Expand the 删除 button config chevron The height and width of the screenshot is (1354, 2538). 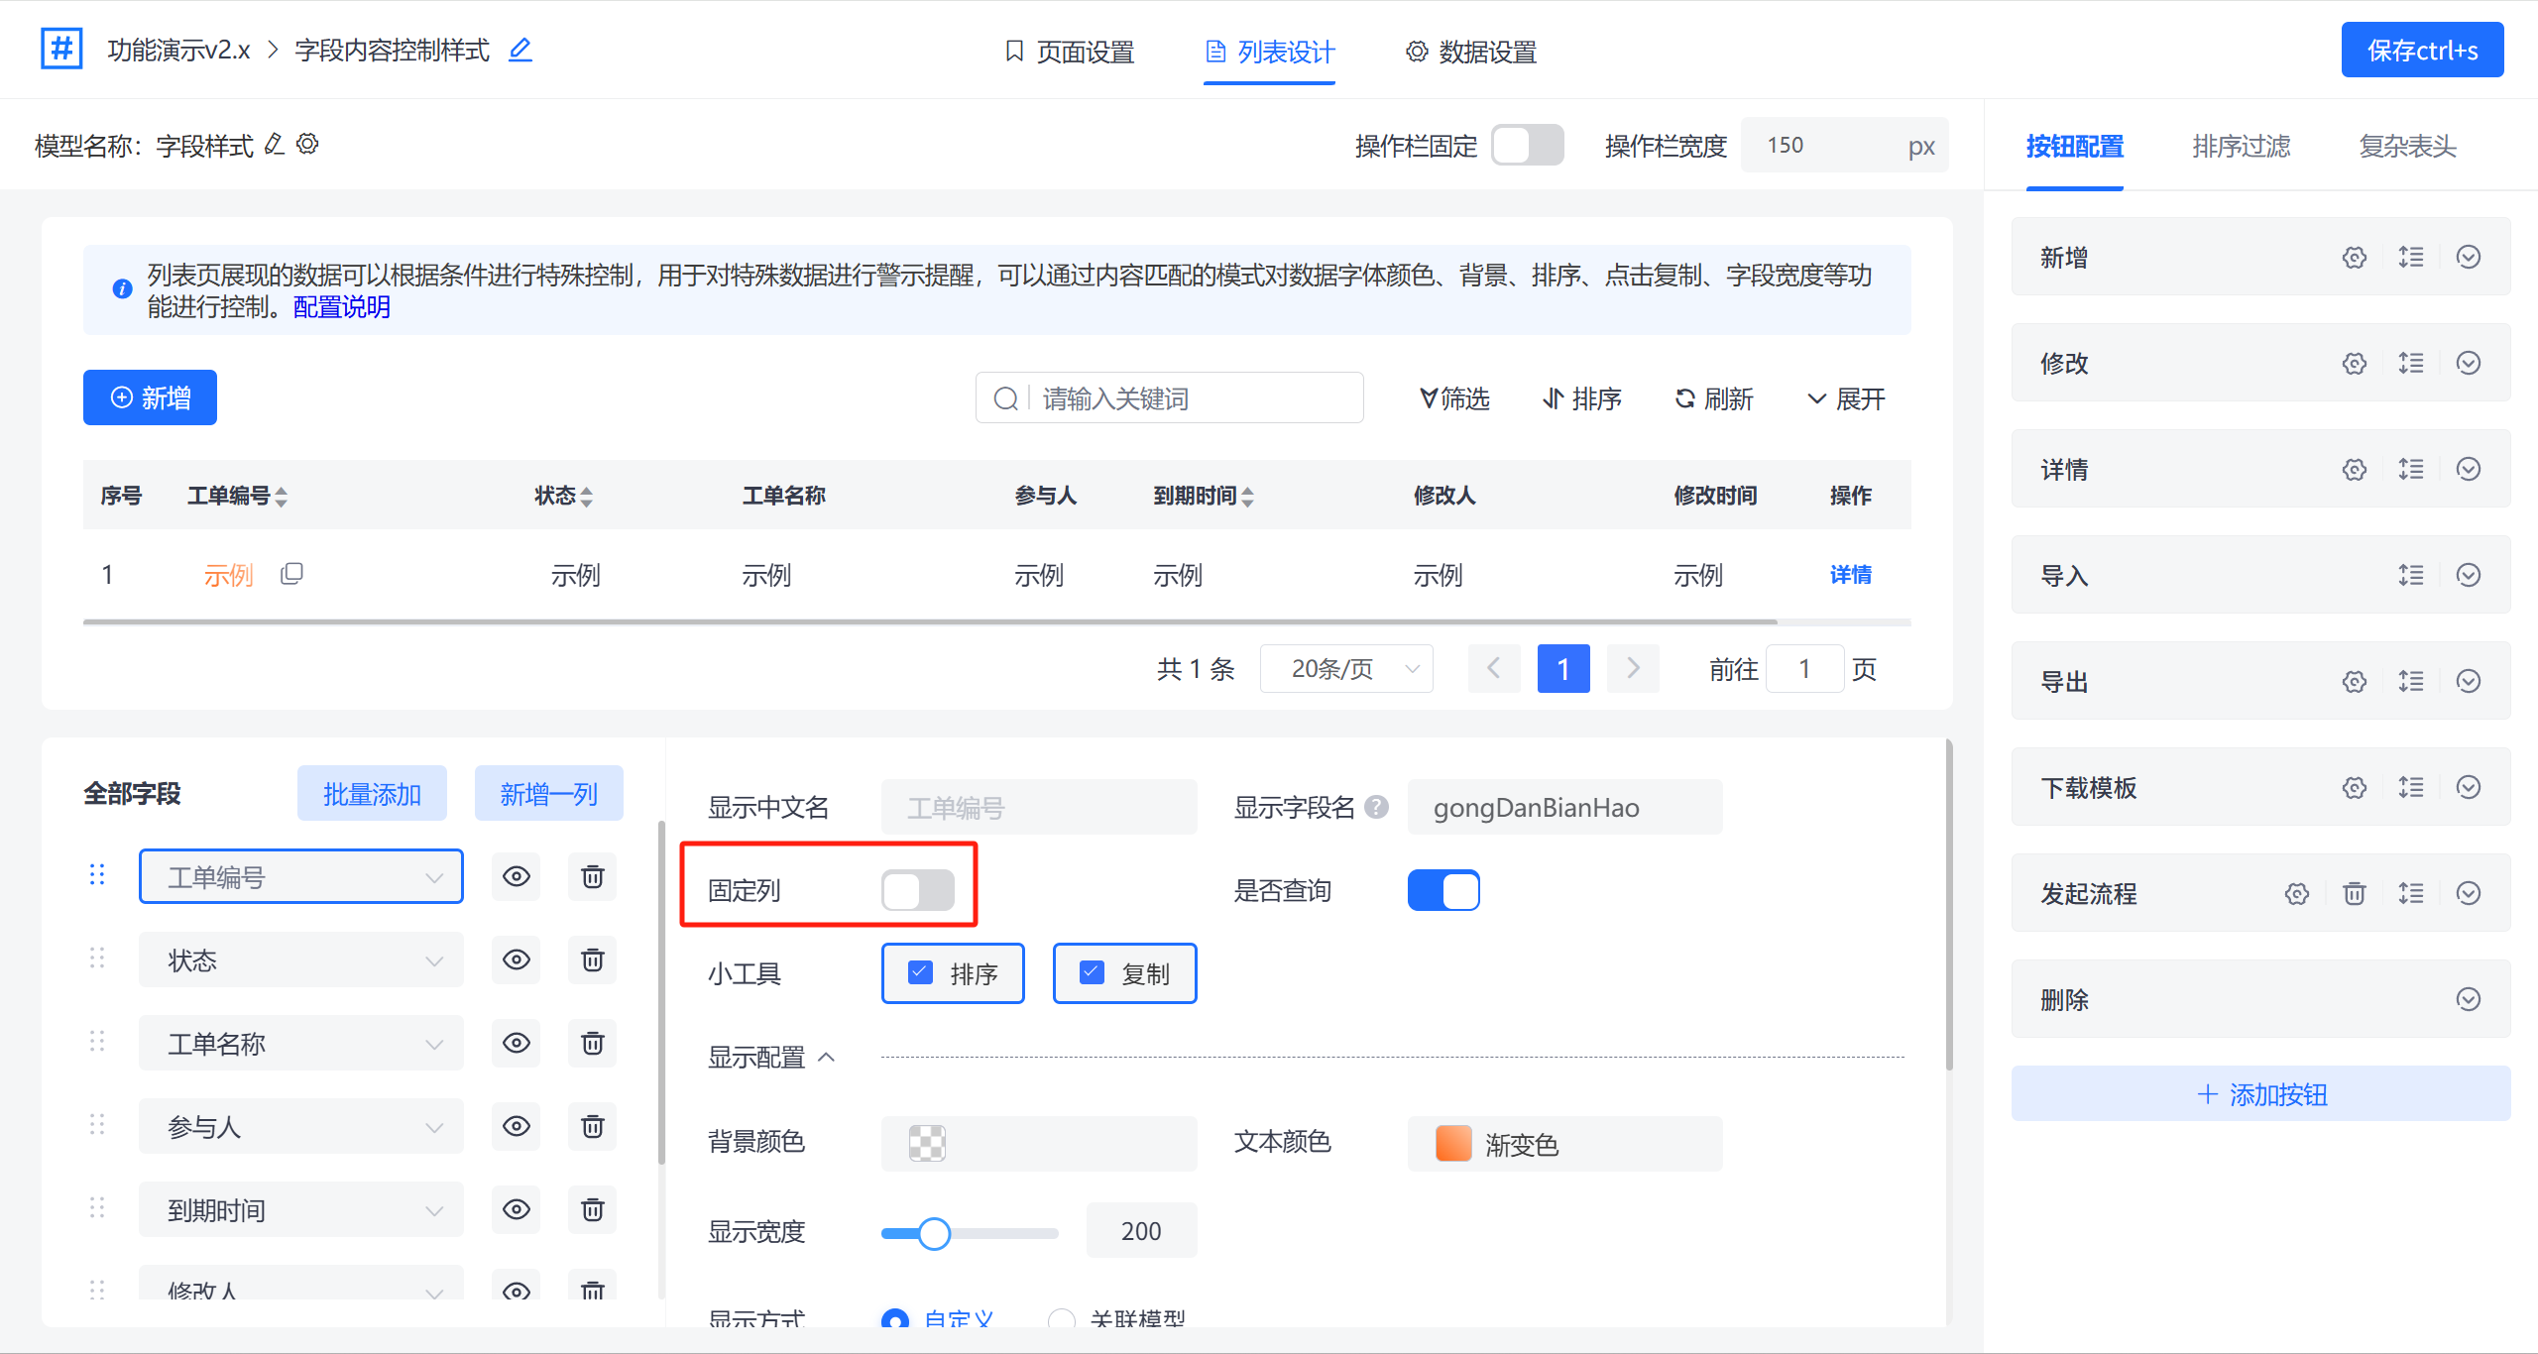coord(2469,999)
